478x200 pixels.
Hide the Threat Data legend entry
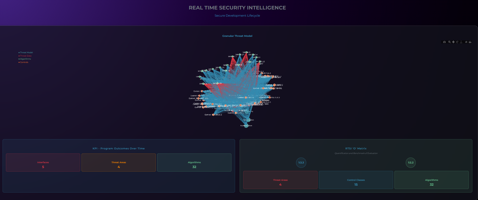[x=26, y=56]
